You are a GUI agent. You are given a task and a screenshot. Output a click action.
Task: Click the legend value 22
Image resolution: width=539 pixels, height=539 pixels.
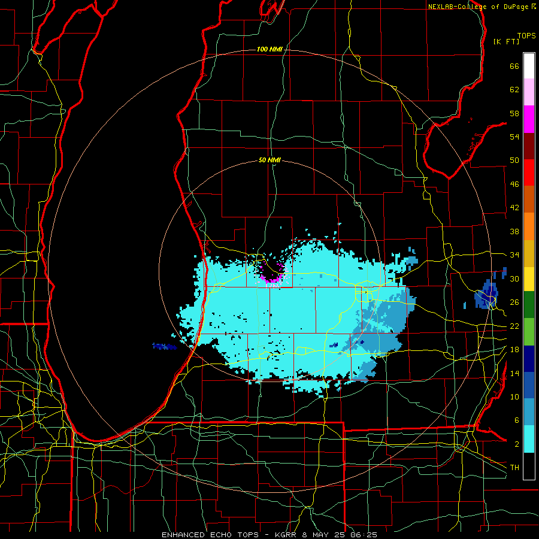click(514, 326)
